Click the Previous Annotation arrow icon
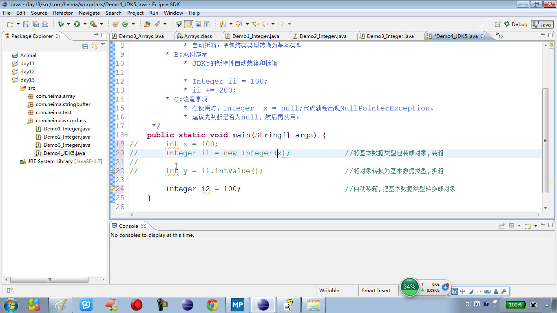This screenshot has width=557, height=313. (x=239, y=24)
